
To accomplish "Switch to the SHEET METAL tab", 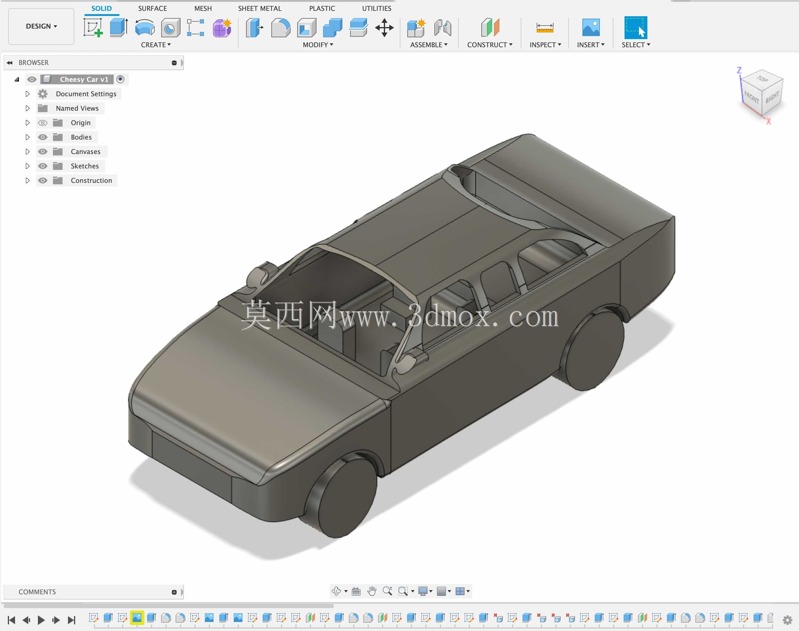I will [x=259, y=8].
